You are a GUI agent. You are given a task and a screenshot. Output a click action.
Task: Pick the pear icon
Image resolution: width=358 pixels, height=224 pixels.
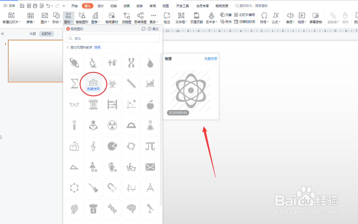[x=150, y=63]
